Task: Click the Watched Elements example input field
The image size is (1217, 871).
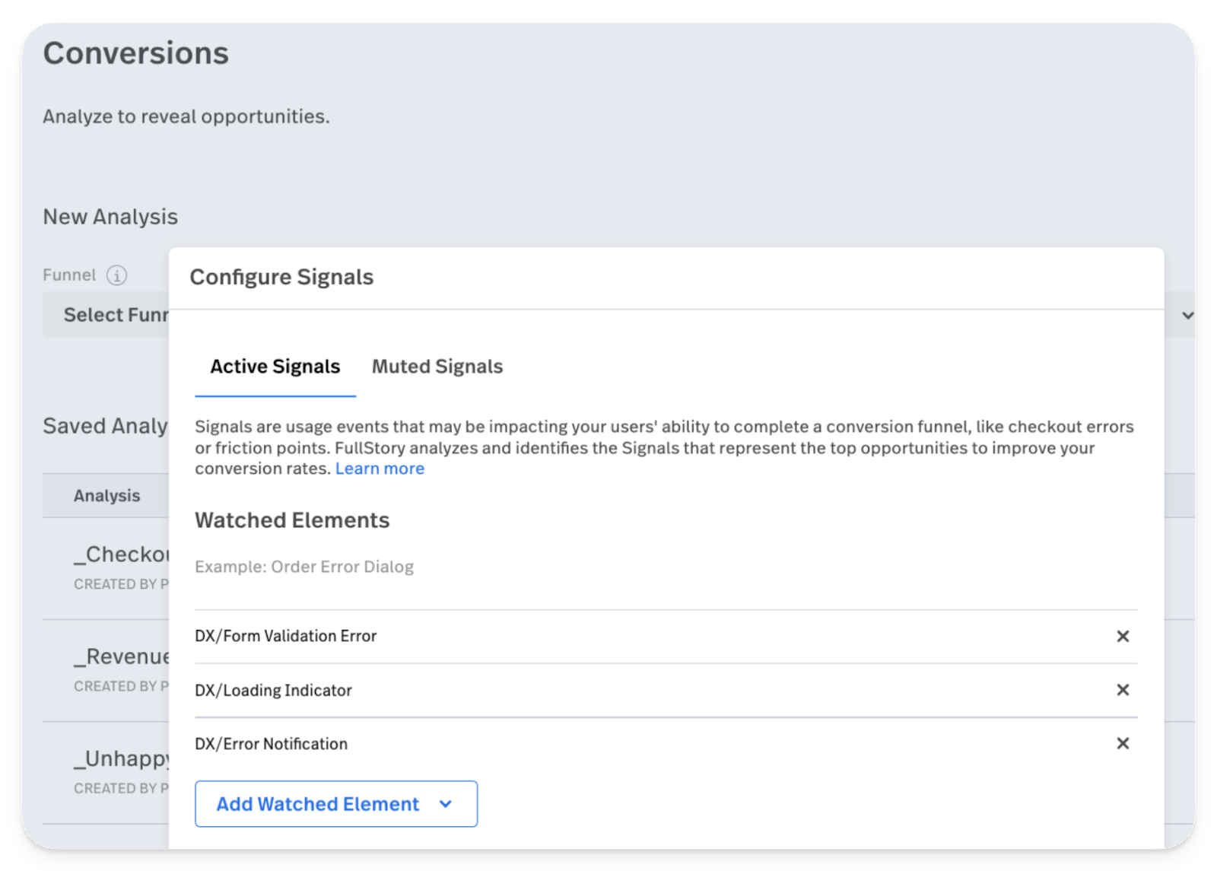Action: pos(666,567)
